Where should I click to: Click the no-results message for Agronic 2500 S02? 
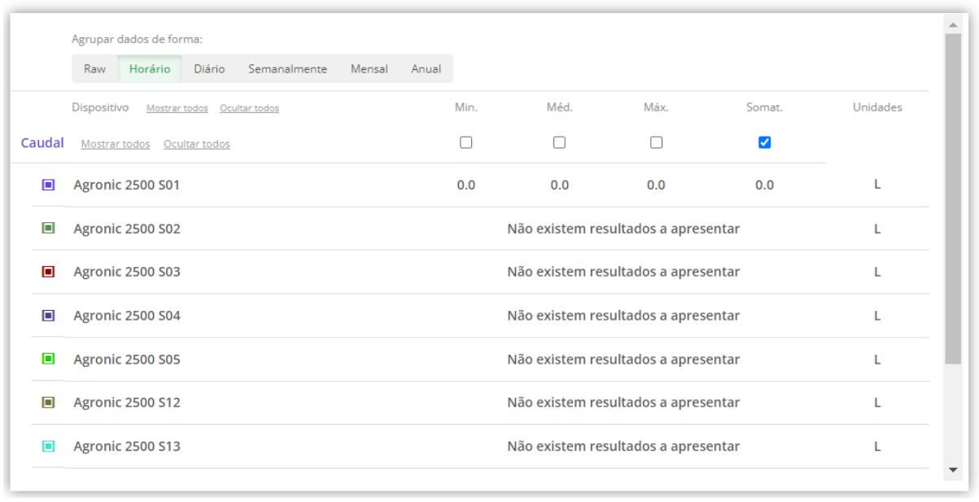[x=623, y=229]
